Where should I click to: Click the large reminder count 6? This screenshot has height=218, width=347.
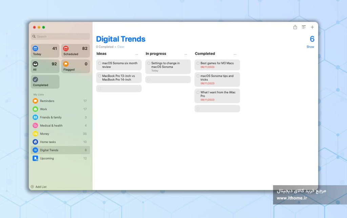click(x=312, y=39)
